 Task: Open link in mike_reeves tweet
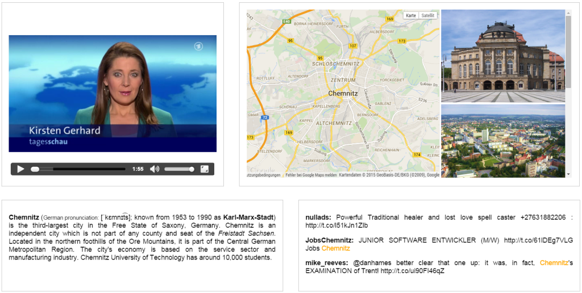[412, 271]
